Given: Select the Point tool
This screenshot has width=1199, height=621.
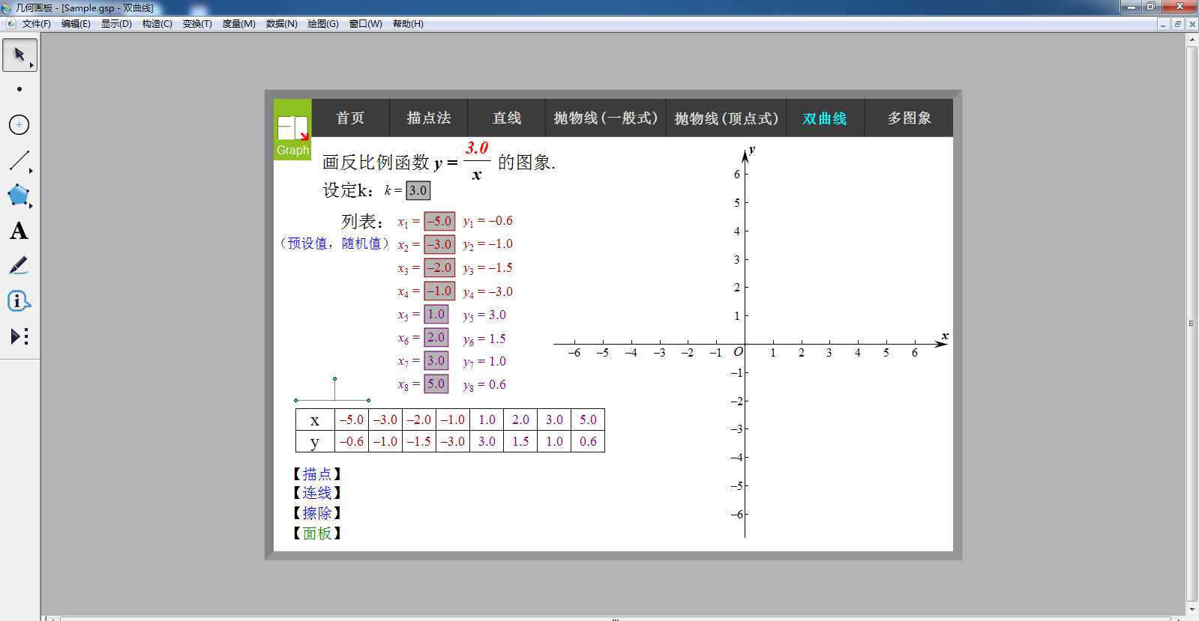Looking at the screenshot, I should point(19,89).
